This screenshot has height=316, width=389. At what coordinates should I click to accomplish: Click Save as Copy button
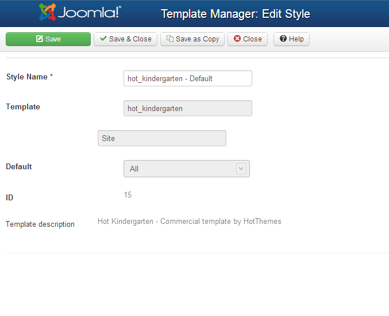pyautogui.click(x=192, y=39)
